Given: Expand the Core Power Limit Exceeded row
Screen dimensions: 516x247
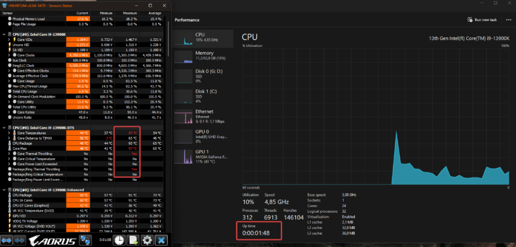Looking at the screenshot, I should pyautogui.click(x=9, y=164).
